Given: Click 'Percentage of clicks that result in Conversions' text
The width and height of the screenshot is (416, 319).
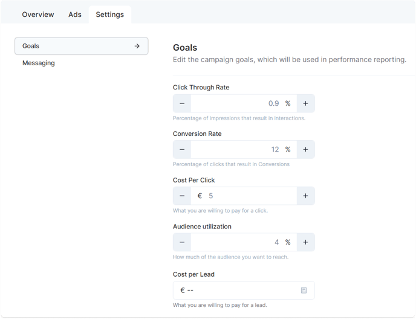Looking at the screenshot, I should click(x=231, y=164).
